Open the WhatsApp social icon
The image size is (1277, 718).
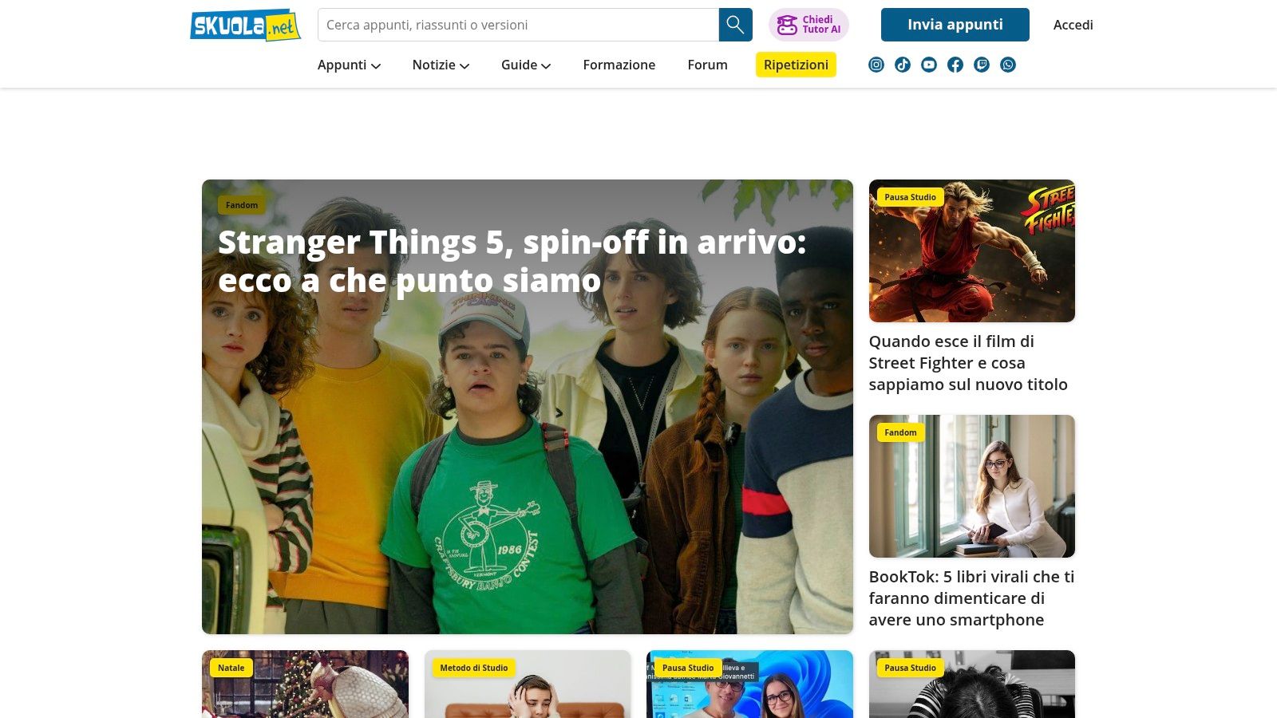click(x=1008, y=65)
